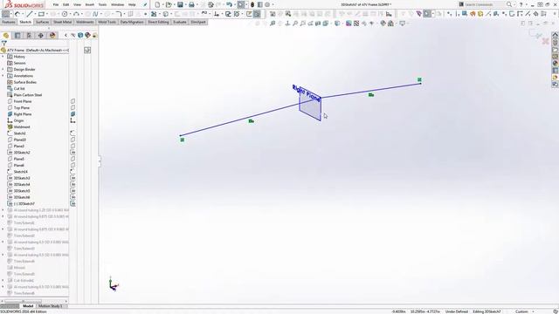Select the Corner Rectangle sketch tool
Viewport: 559px width, 314px height.
(x=41, y=14)
